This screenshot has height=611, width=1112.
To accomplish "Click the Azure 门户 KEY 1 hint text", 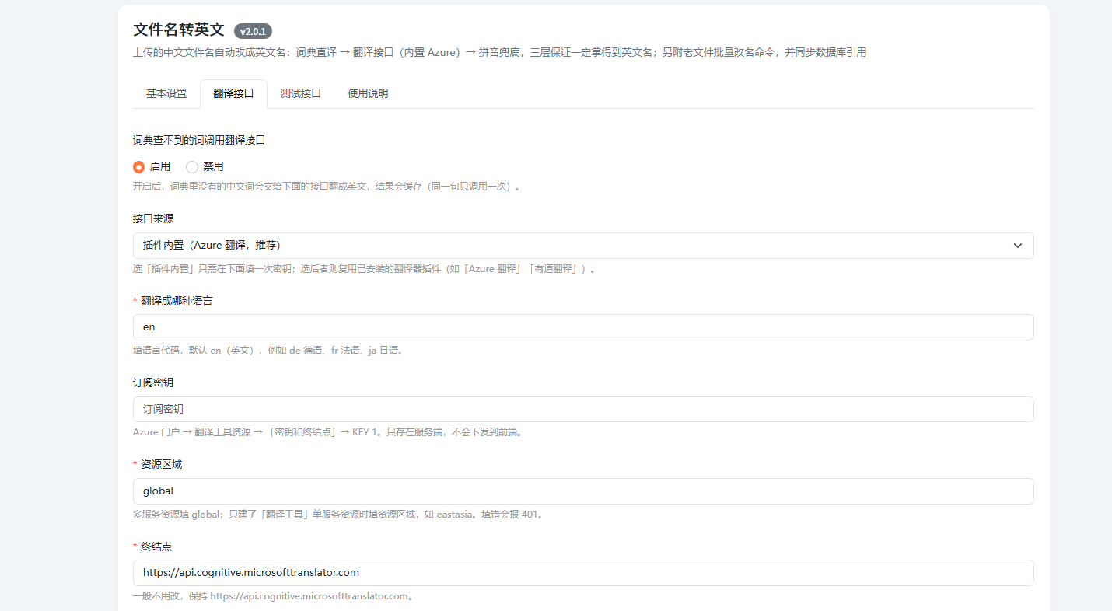I will [x=328, y=432].
